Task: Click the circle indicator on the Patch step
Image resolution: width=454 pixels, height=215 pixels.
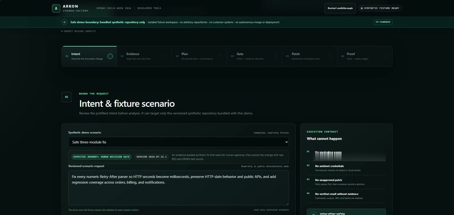Action: pyautogui.click(x=331, y=56)
